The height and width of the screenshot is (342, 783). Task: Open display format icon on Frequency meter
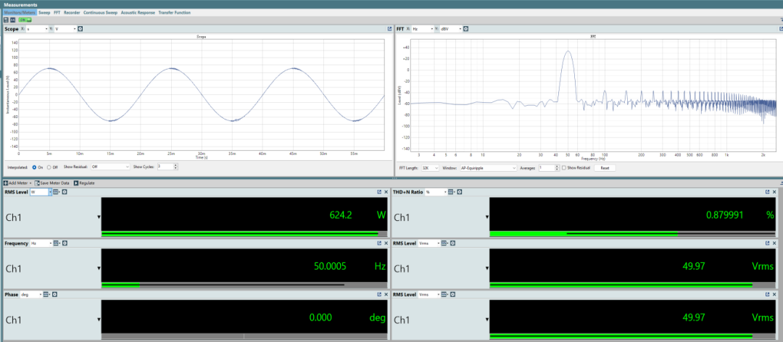(57, 243)
